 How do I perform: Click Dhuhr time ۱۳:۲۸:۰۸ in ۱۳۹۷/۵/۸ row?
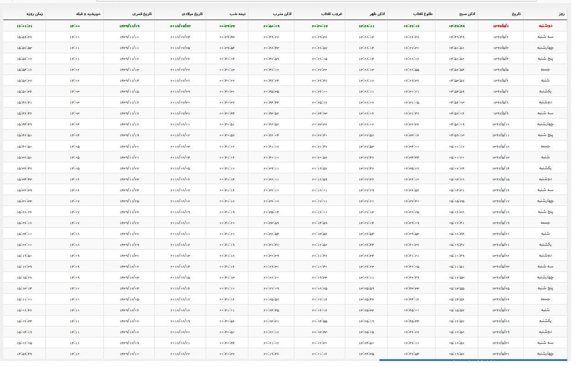366,102
